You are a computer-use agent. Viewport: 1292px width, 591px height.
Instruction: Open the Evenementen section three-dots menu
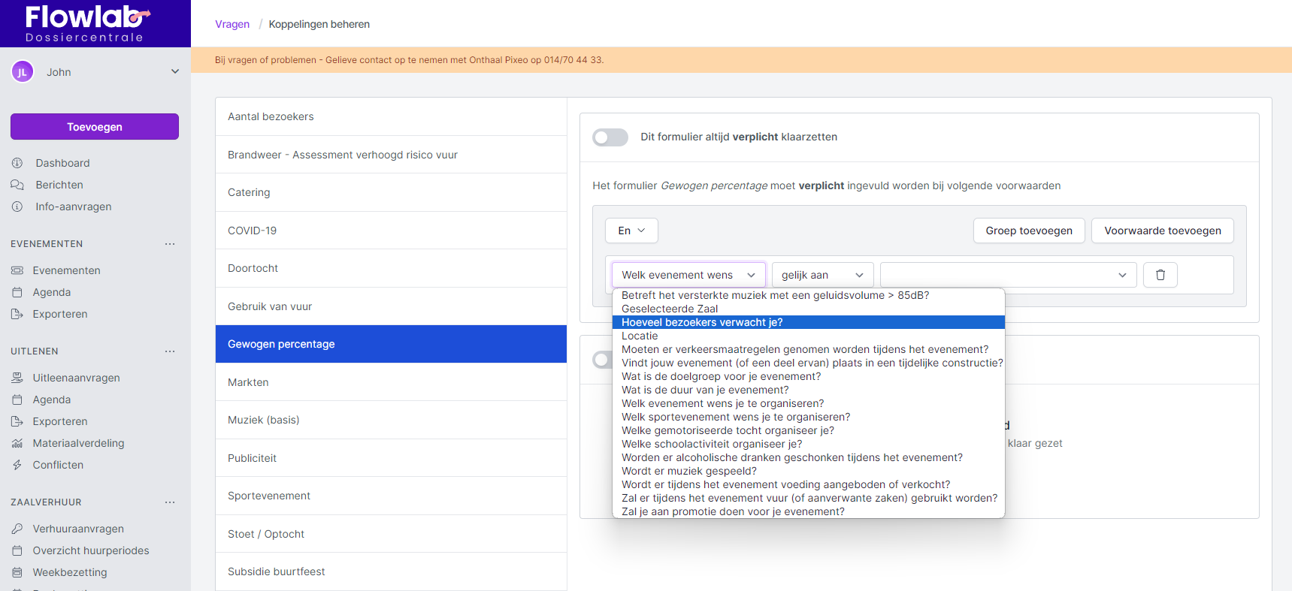[x=170, y=244]
